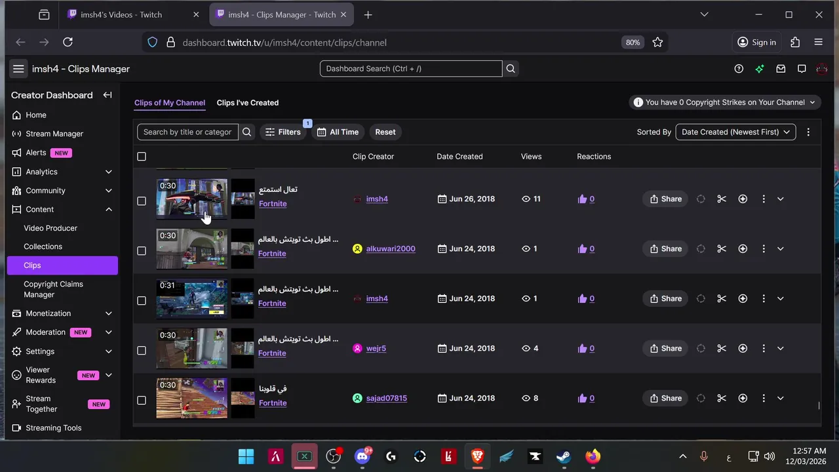Open the inbox mail icon in the top bar
Viewport: 839px width, 472px height.
(781, 69)
